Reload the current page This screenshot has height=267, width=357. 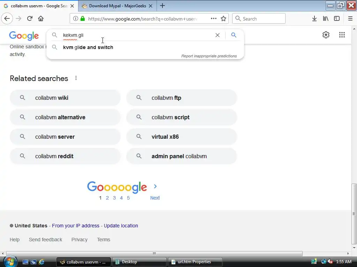tap(30, 19)
